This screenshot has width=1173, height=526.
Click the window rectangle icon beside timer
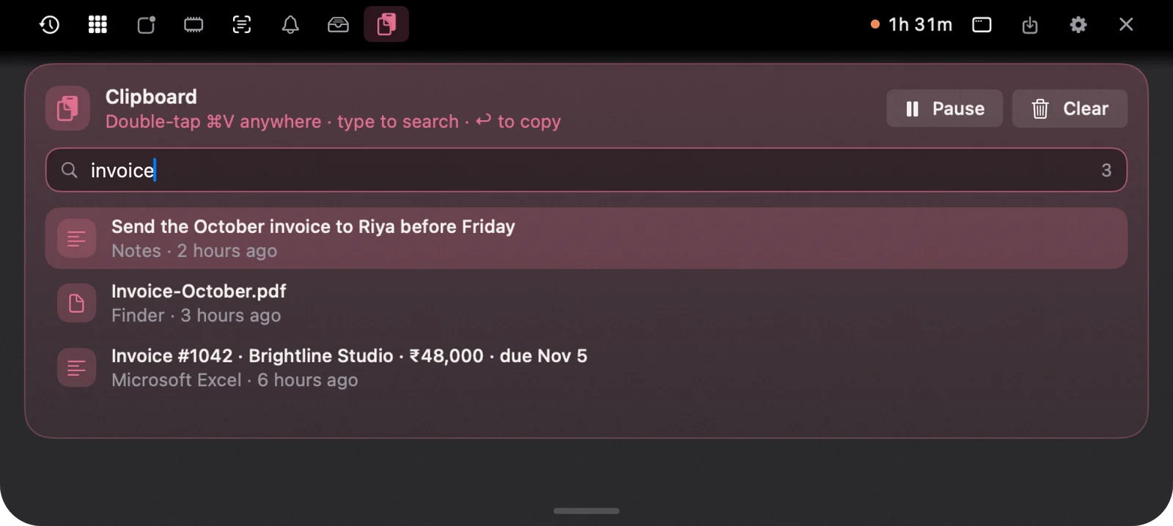pos(982,25)
